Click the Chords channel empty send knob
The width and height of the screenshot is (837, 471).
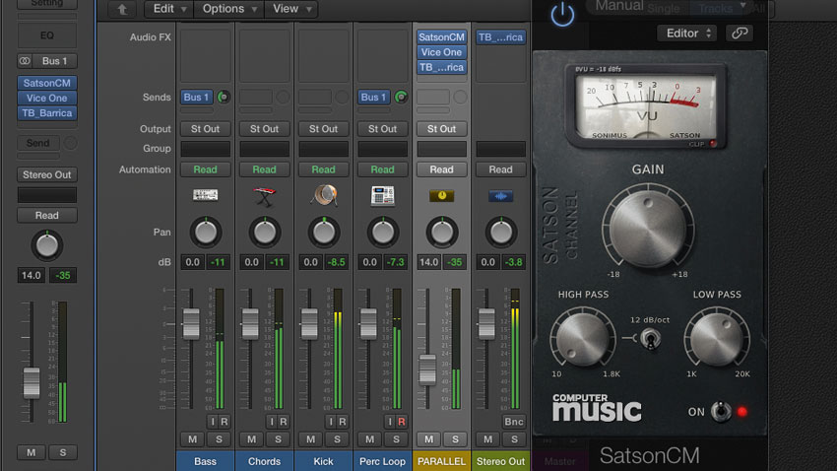pos(283,98)
